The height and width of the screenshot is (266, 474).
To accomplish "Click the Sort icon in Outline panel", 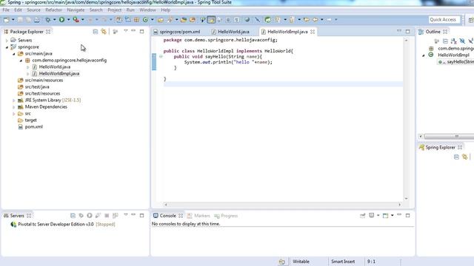I will coord(454,41).
